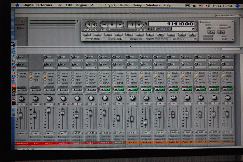
Task: Mute the Audio-6 track
Action: pyautogui.click(x=114, y=76)
